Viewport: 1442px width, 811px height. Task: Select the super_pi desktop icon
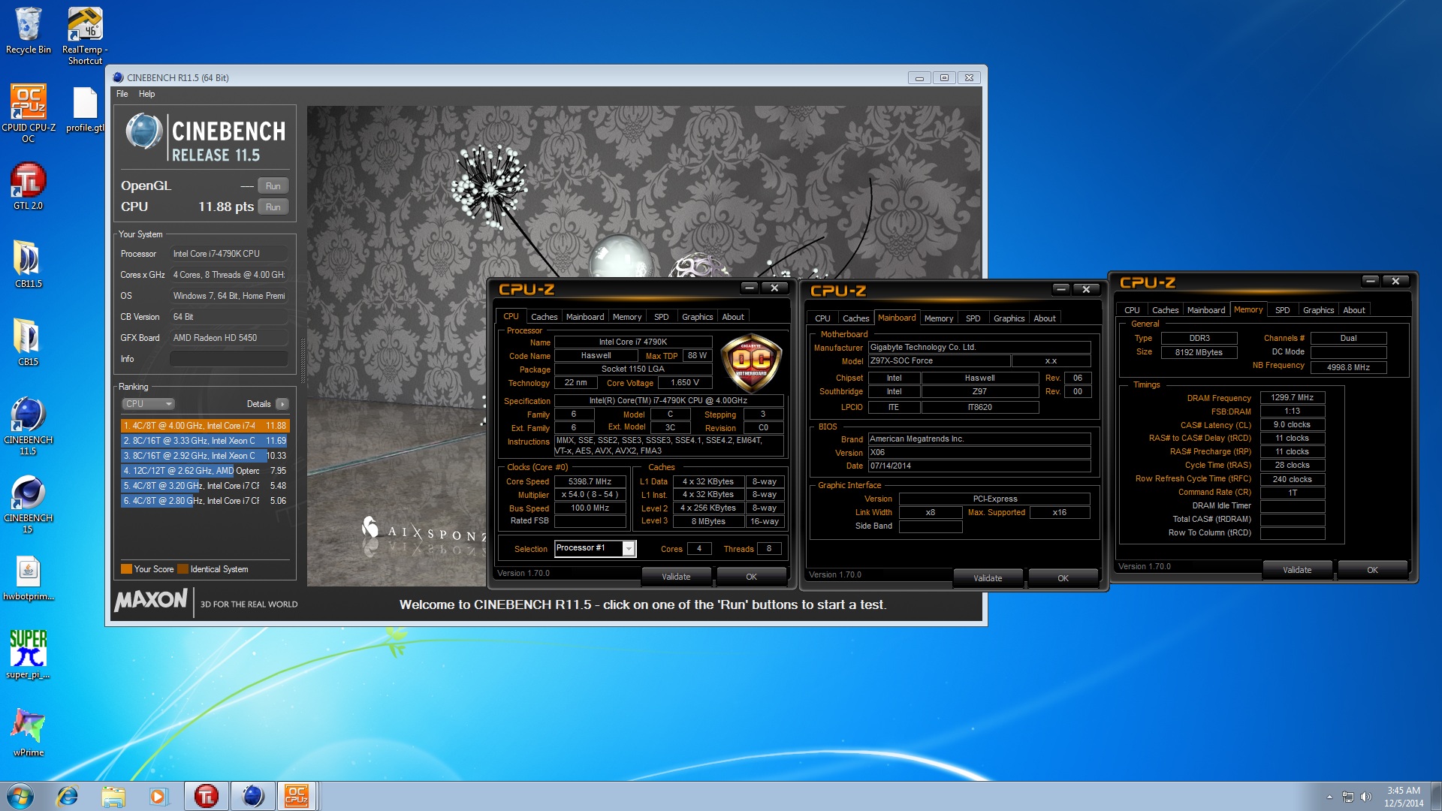tap(28, 655)
